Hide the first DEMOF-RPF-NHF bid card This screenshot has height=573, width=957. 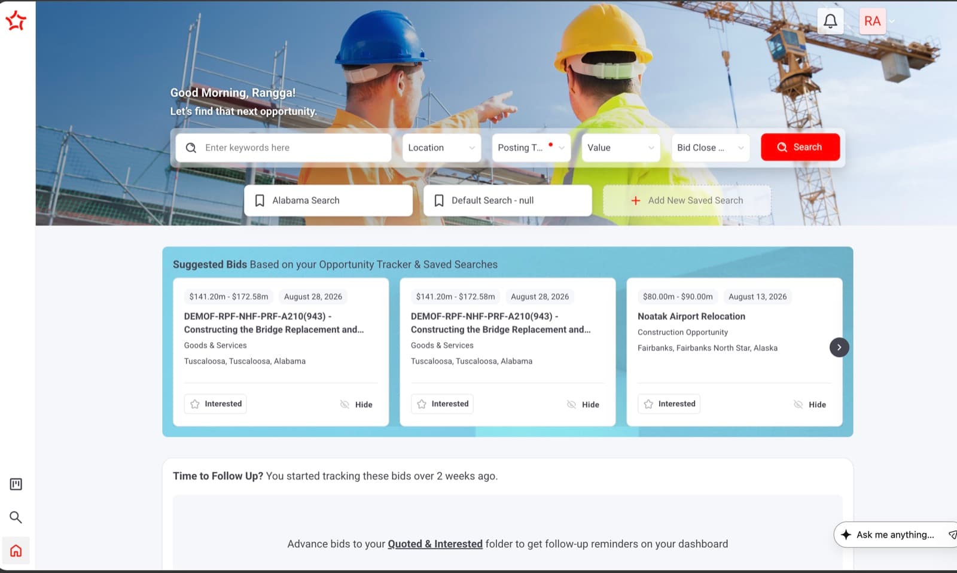356,404
